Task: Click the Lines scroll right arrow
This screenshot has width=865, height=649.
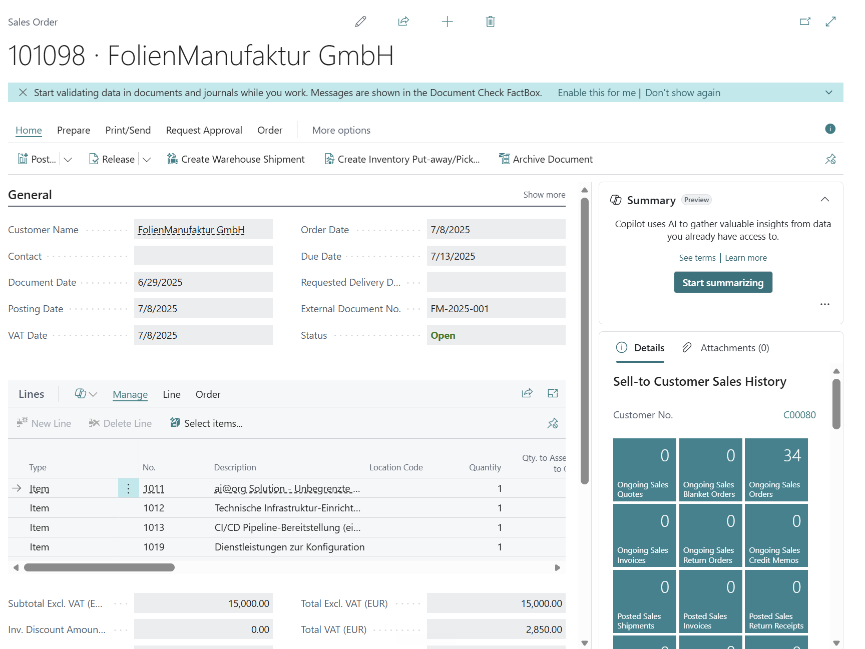Action: [x=557, y=567]
